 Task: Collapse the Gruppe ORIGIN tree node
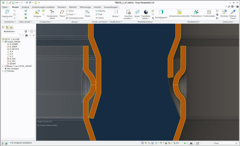click(3, 42)
